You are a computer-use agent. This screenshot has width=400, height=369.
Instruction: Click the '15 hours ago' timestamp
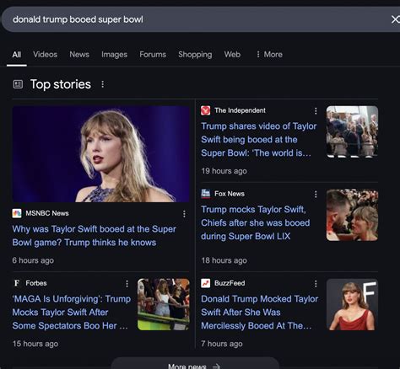(x=35, y=344)
